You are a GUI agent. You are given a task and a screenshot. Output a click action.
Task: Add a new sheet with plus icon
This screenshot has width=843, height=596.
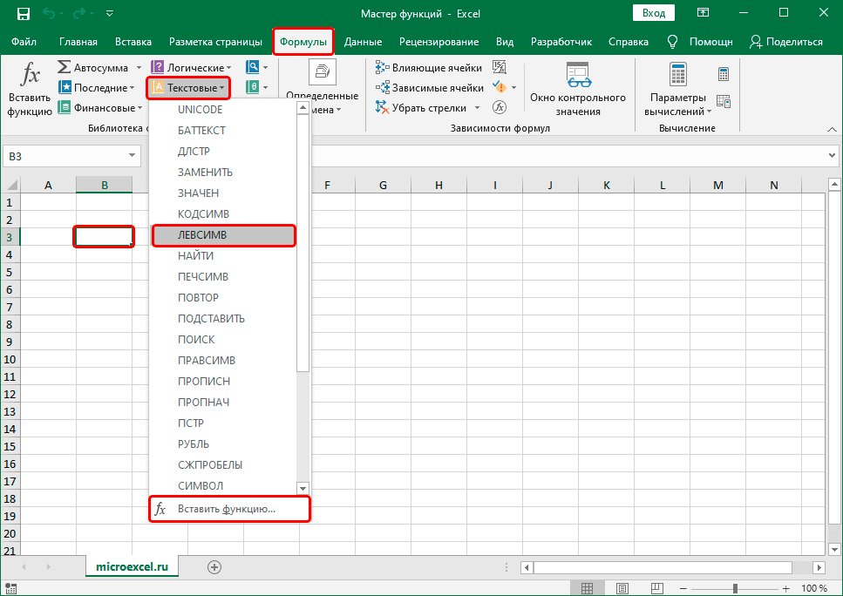(214, 567)
